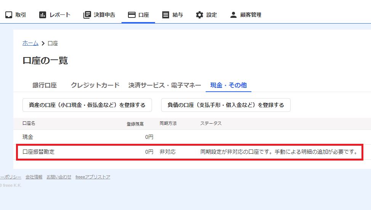Open the 決算申告 menu label
Image resolution: width=371 pixels, height=210 pixels.
(x=104, y=15)
